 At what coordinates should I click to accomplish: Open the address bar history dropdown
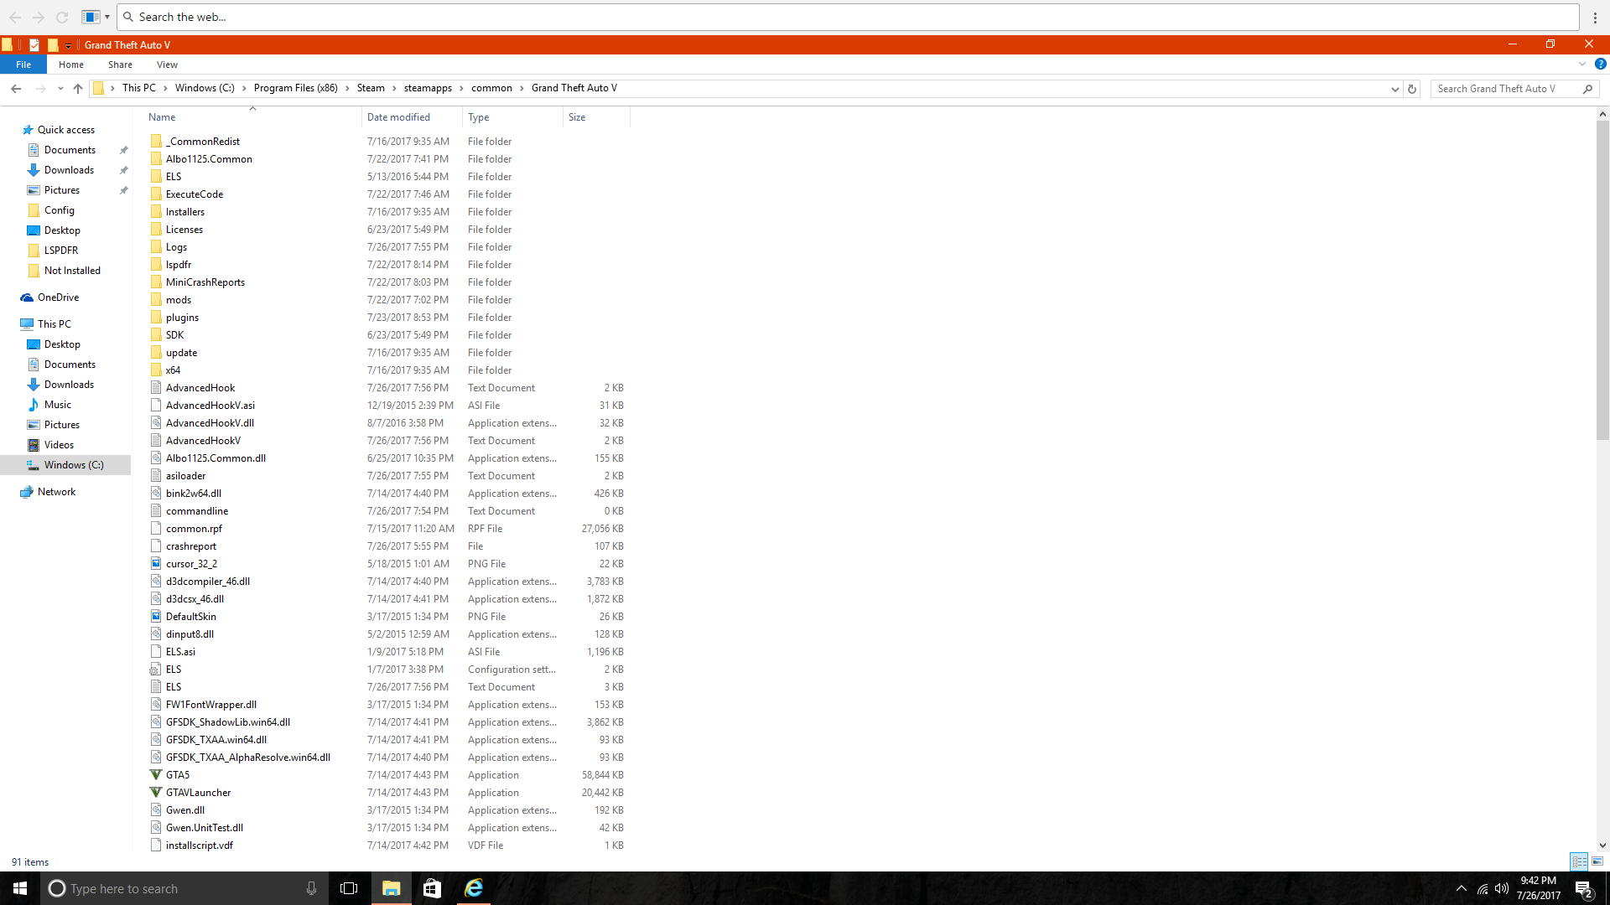pyautogui.click(x=1394, y=89)
